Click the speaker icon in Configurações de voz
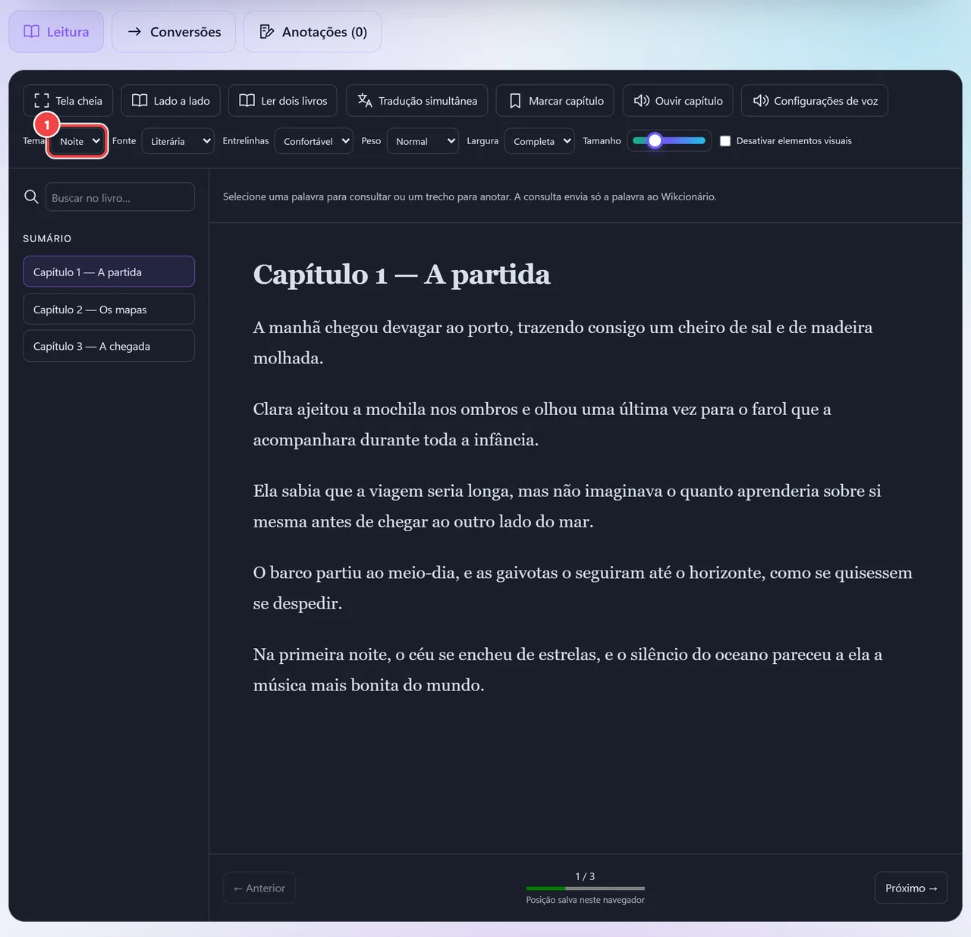Viewport: 971px width, 937px height. pos(761,100)
